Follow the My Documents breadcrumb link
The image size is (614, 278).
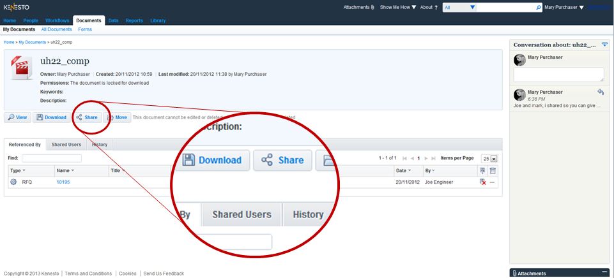(x=32, y=42)
